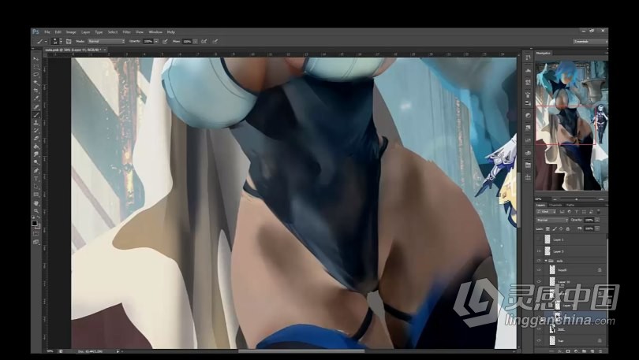
Task: Select the Eraser tool
Action: click(x=35, y=139)
